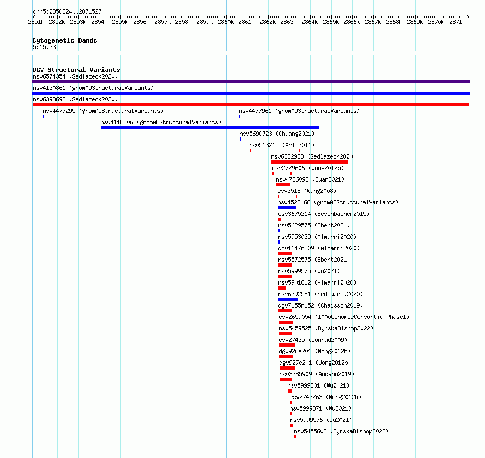
Task: Click the nsv5953039 (Almarri2020) label
Action: (317, 237)
